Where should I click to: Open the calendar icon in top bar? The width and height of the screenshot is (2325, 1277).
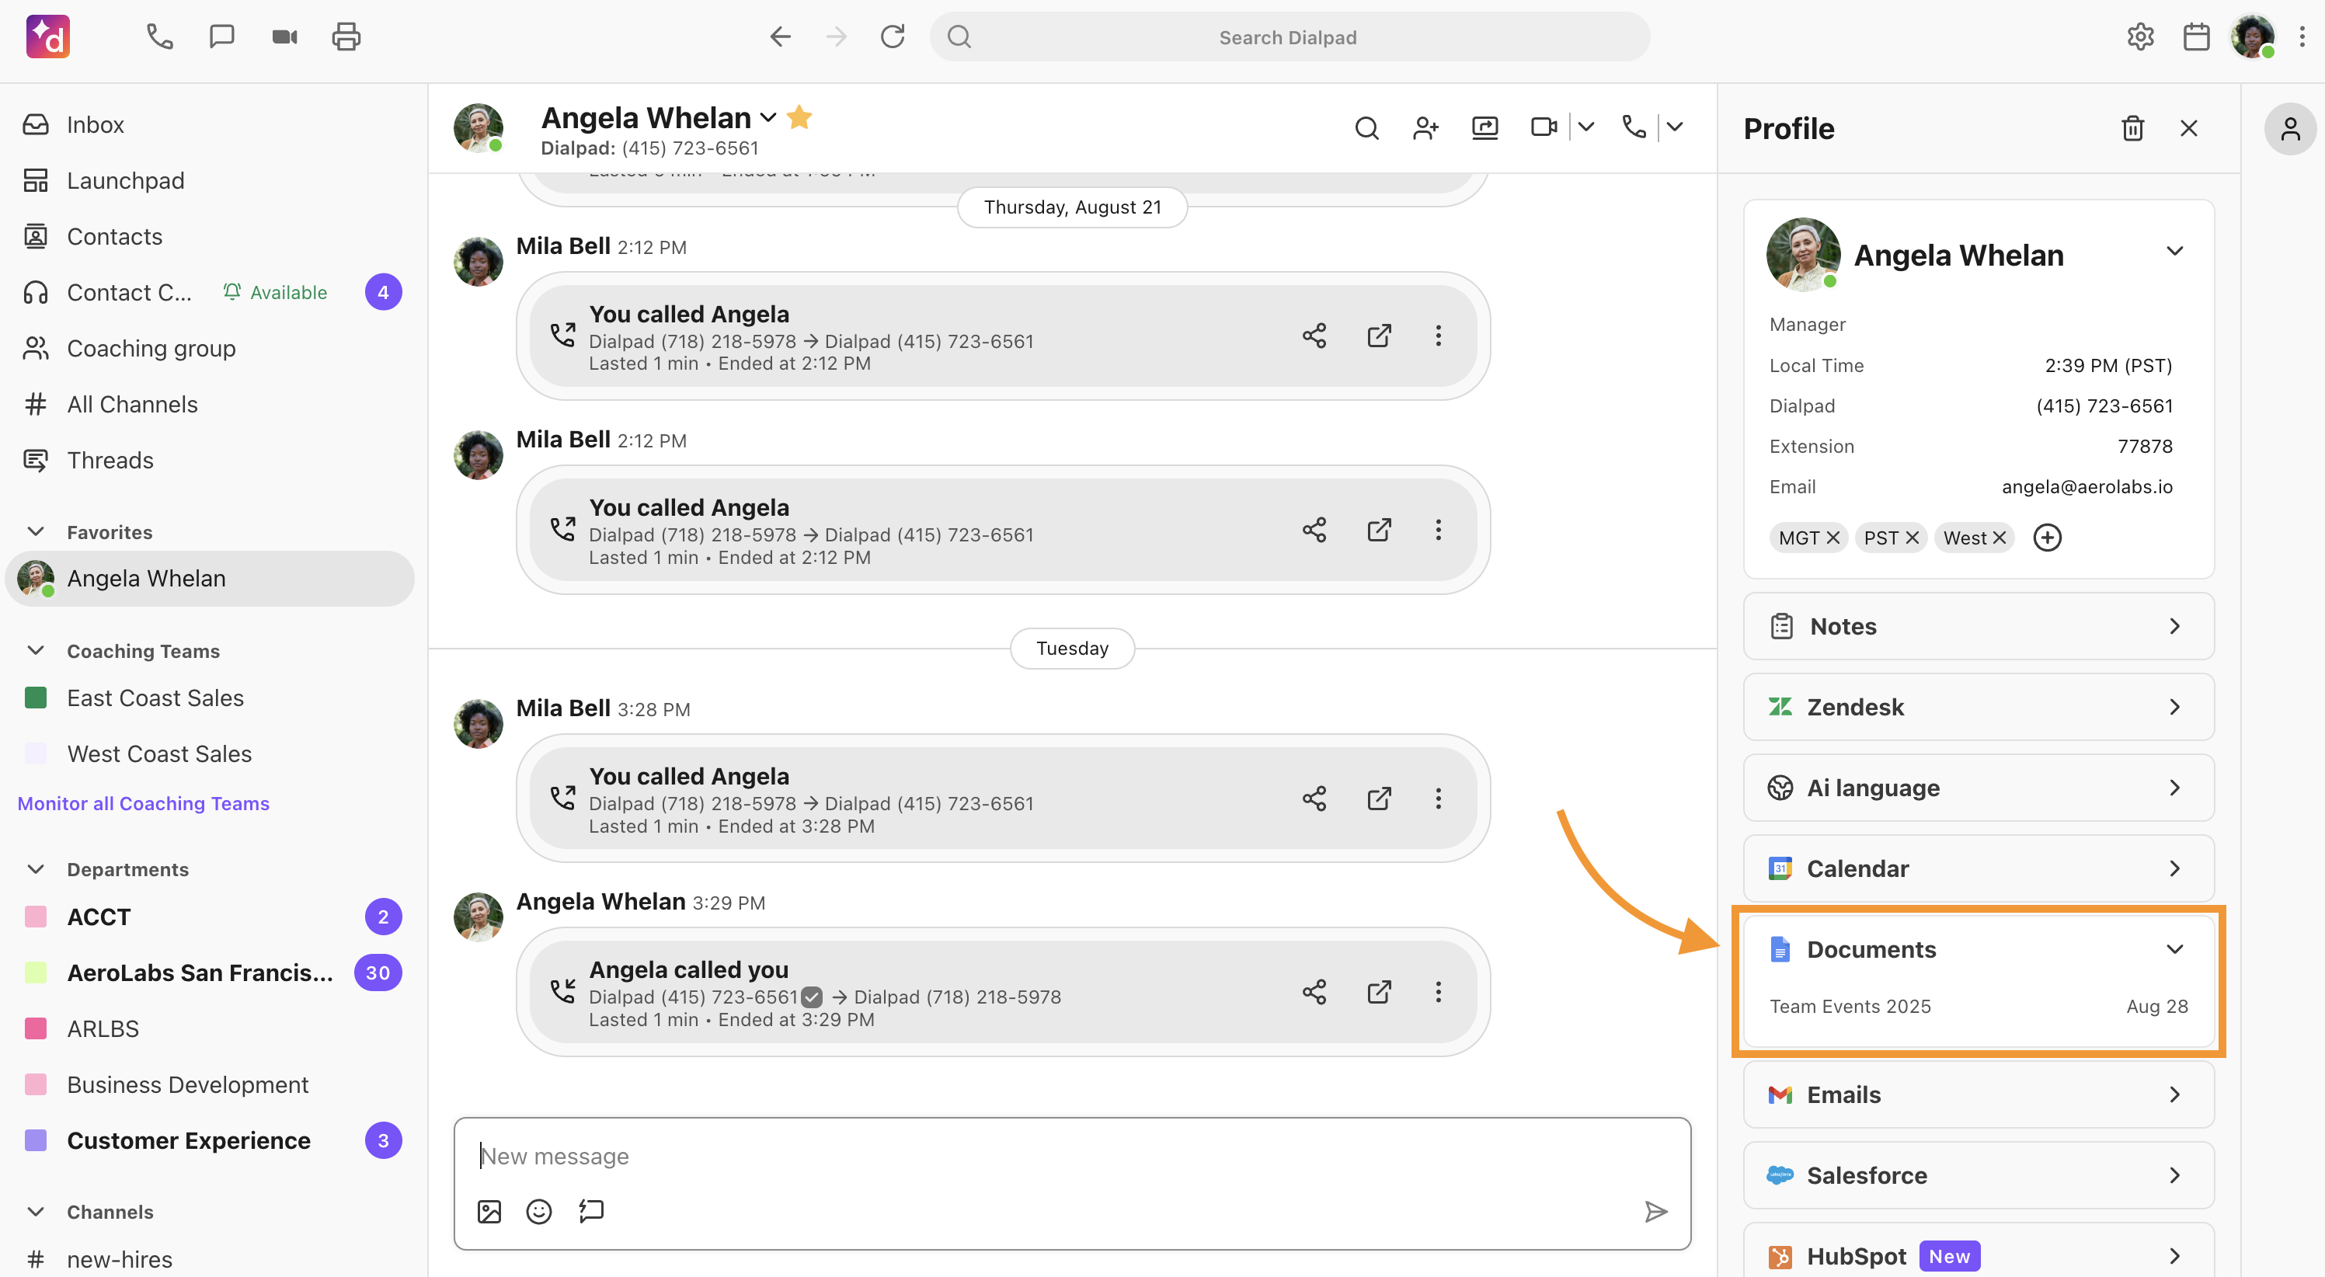tap(2196, 37)
